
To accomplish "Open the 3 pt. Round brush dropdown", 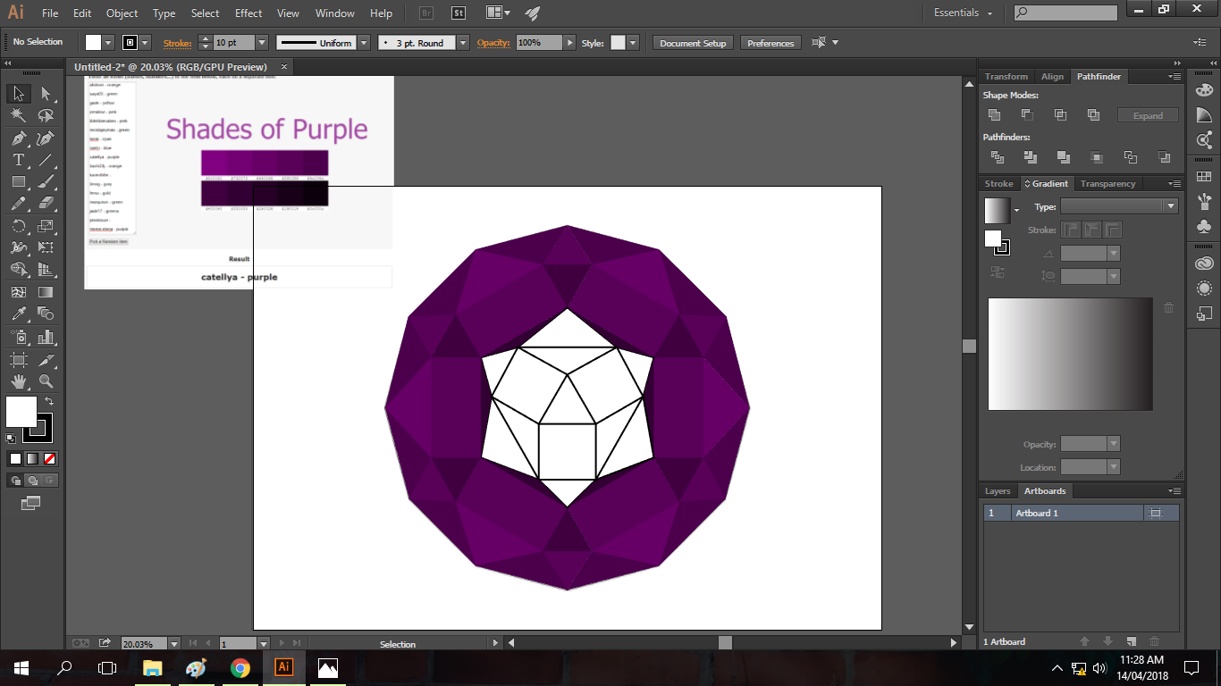I will tap(462, 43).
